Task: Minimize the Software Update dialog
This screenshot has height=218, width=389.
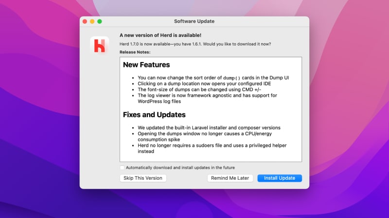Action: coord(92,21)
